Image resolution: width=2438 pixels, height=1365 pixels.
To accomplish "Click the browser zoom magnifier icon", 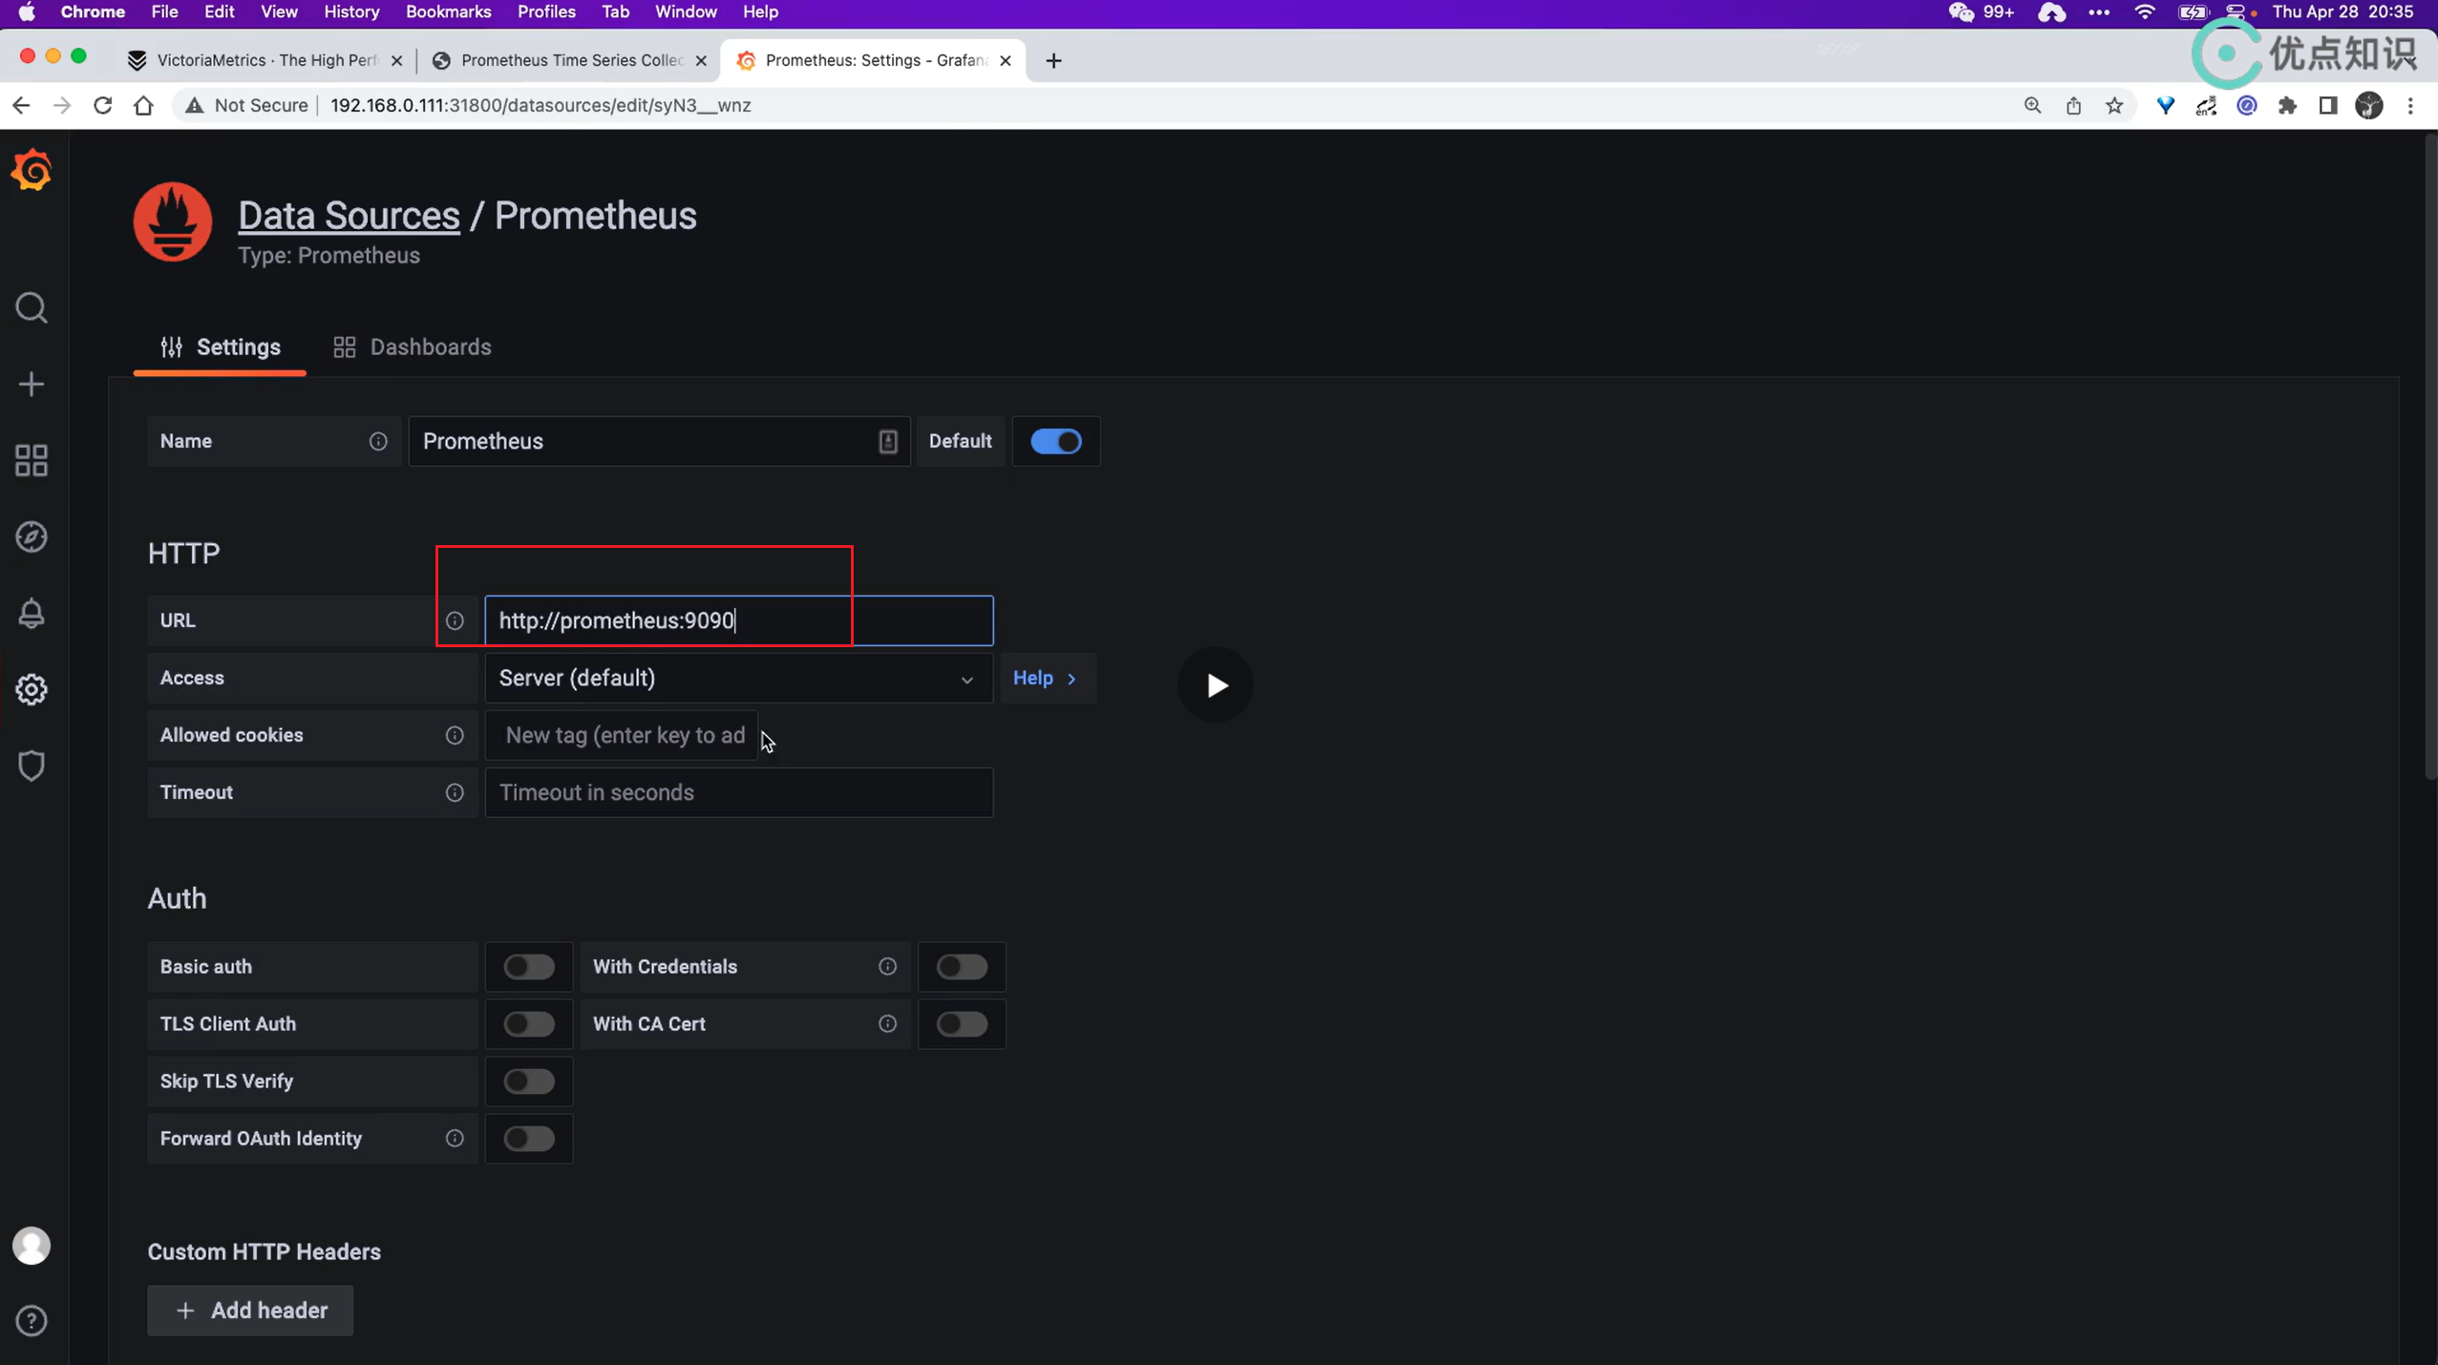I will [x=2032, y=105].
